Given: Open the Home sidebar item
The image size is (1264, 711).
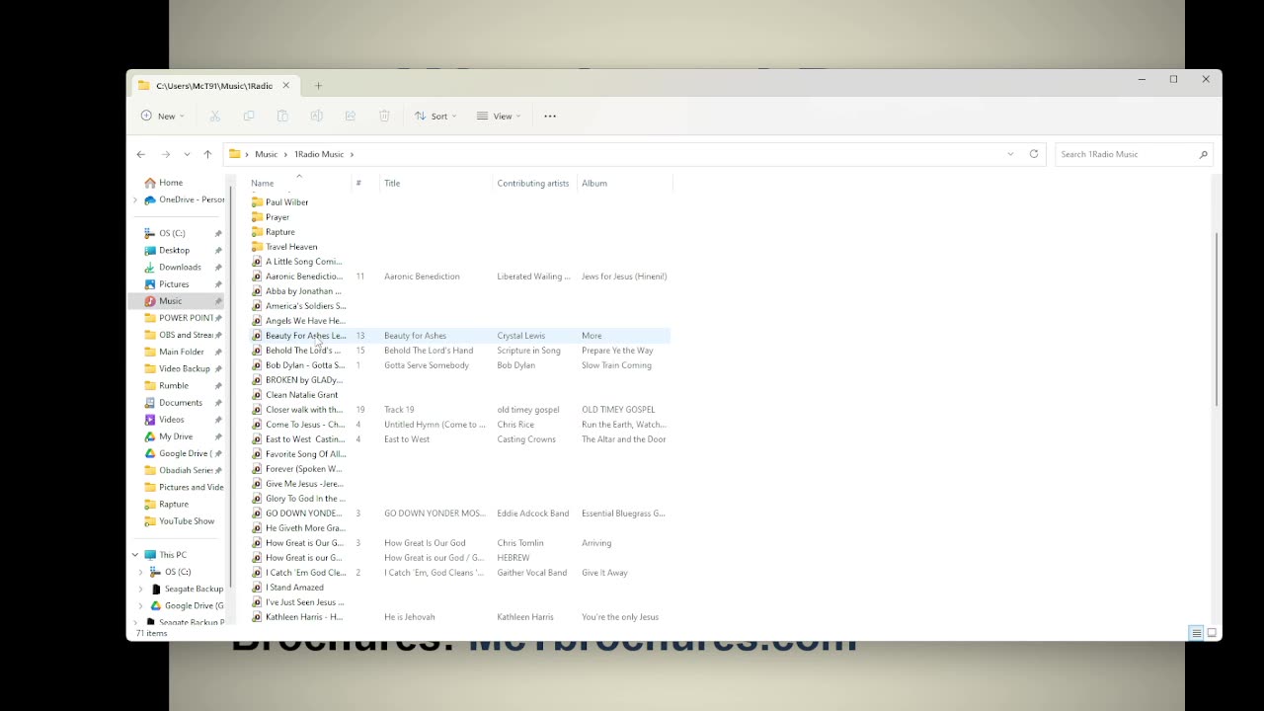Looking at the screenshot, I should (170, 183).
